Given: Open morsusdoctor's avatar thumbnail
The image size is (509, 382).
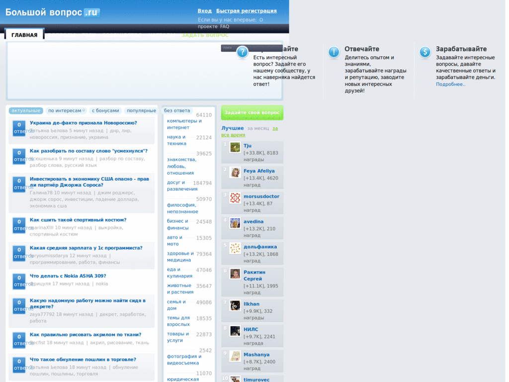Looking at the screenshot, I should pyautogui.click(x=235, y=198).
